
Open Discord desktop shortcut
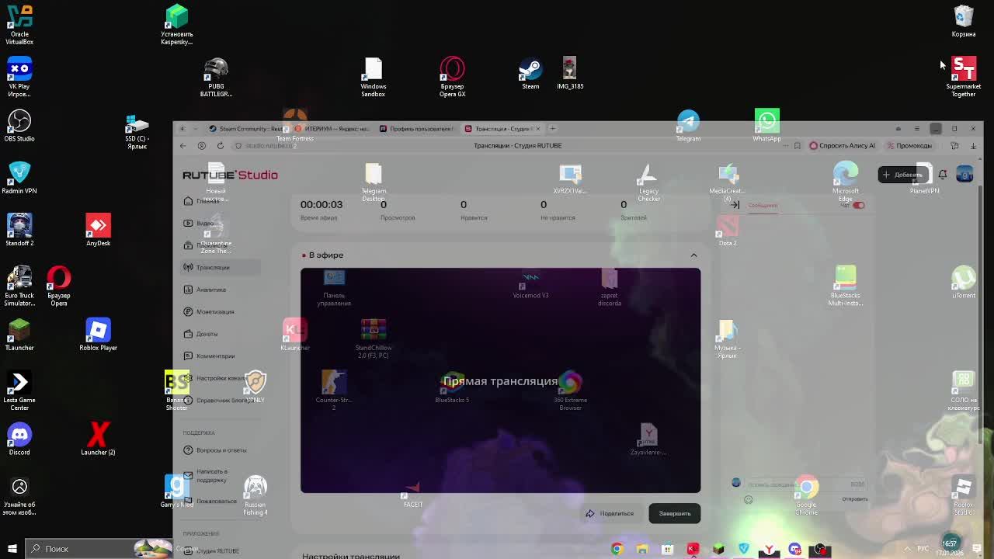pyautogui.click(x=19, y=439)
